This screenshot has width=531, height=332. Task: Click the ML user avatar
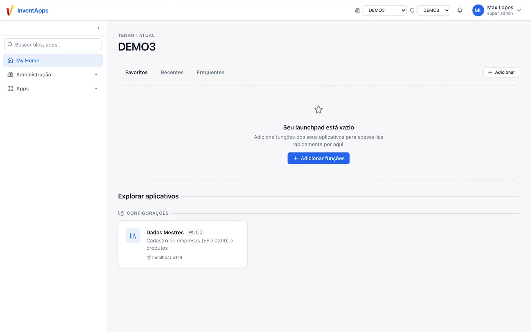click(x=478, y=10)
